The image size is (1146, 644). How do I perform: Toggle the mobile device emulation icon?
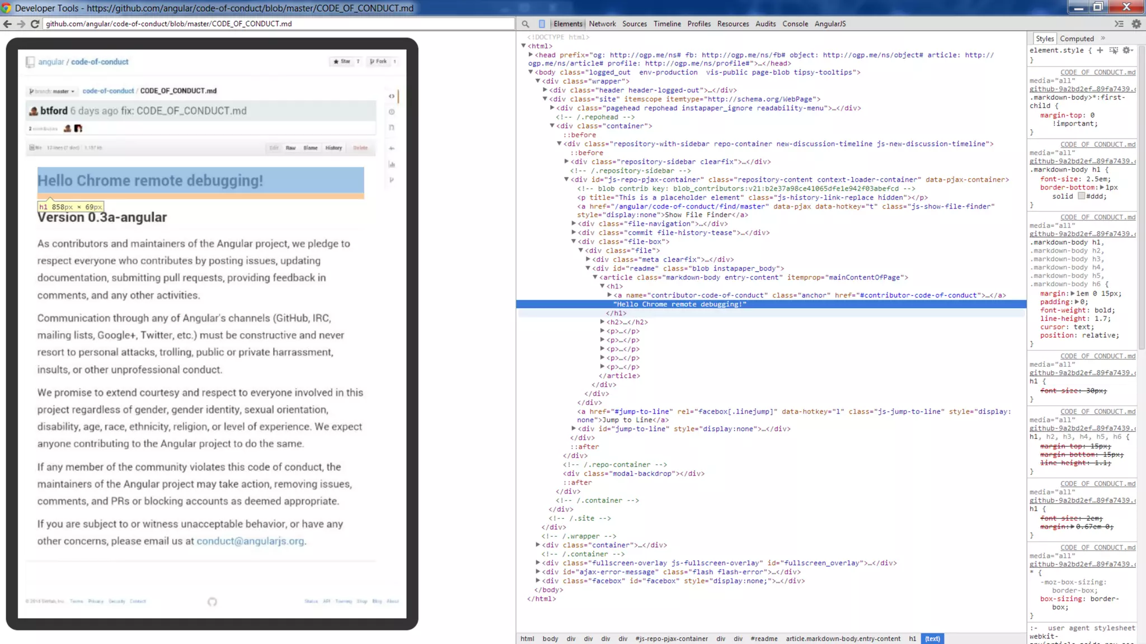click(x=542, y=24)
